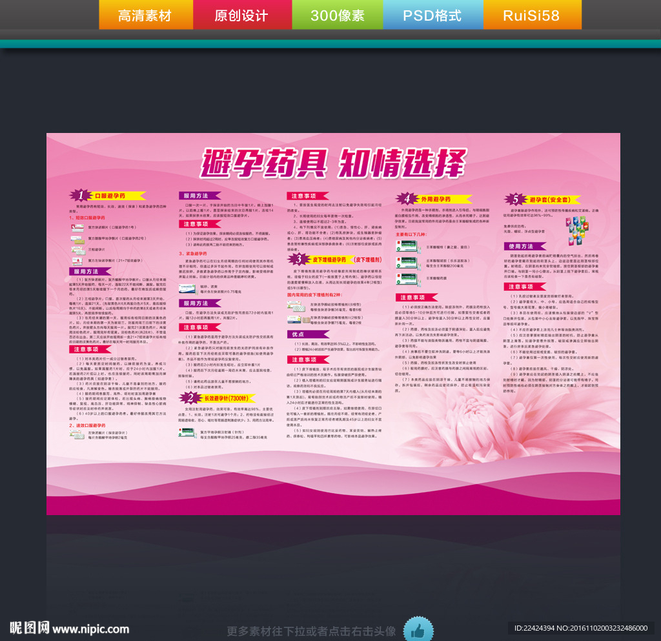
Task: Click the 长效避孕针(7300针) section heading
Action: coord(226,398)
